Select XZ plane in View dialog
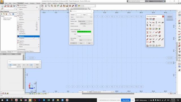 pos(31,65)
